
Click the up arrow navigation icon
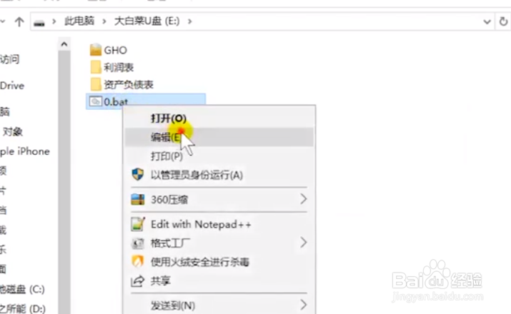point(19,22)
